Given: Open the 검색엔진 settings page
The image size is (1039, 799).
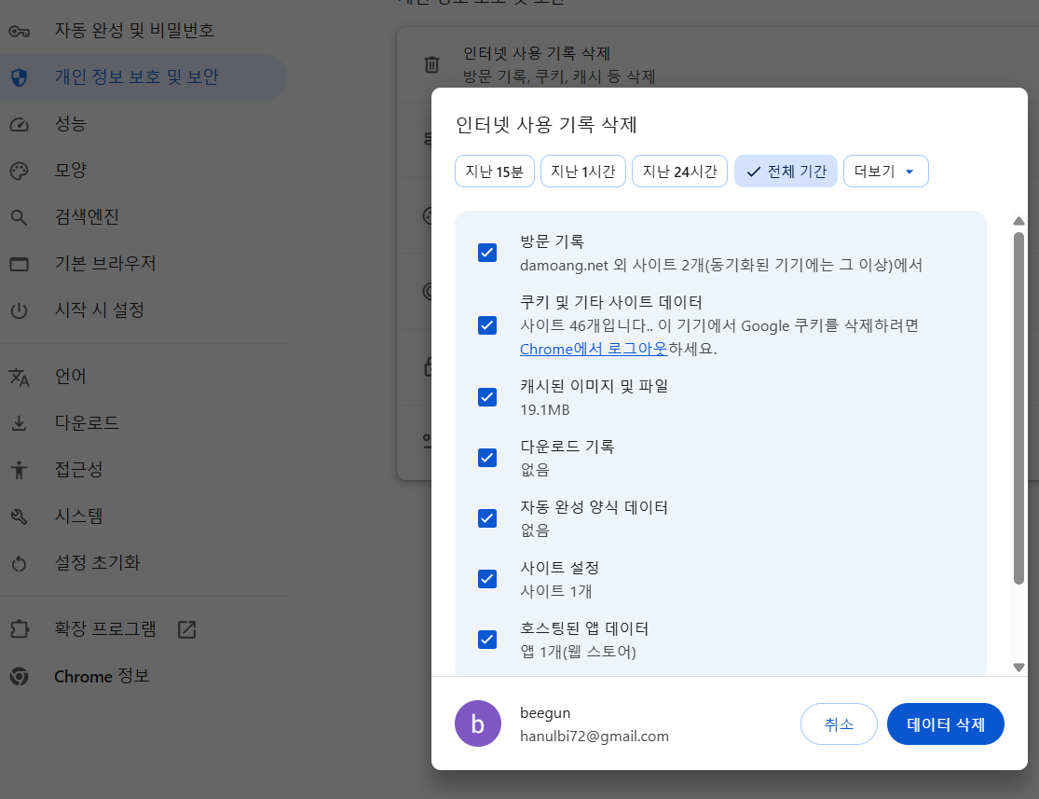Looking at the screenshot, I should click(144, 217).
